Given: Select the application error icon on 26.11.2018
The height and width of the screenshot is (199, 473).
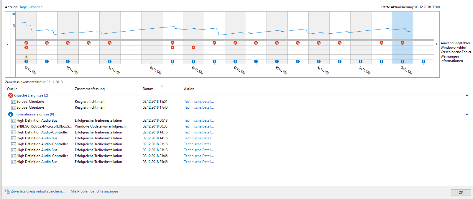Looking at the screenshot, I should point(277,43).
